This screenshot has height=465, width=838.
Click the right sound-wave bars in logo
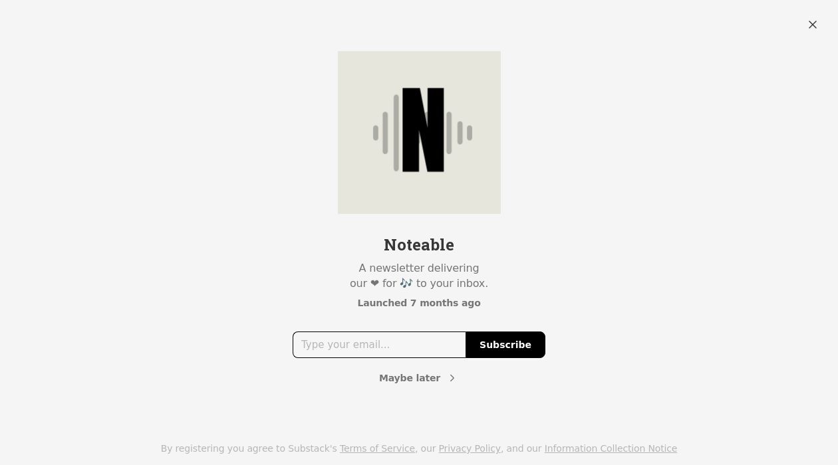coord(459,133)
